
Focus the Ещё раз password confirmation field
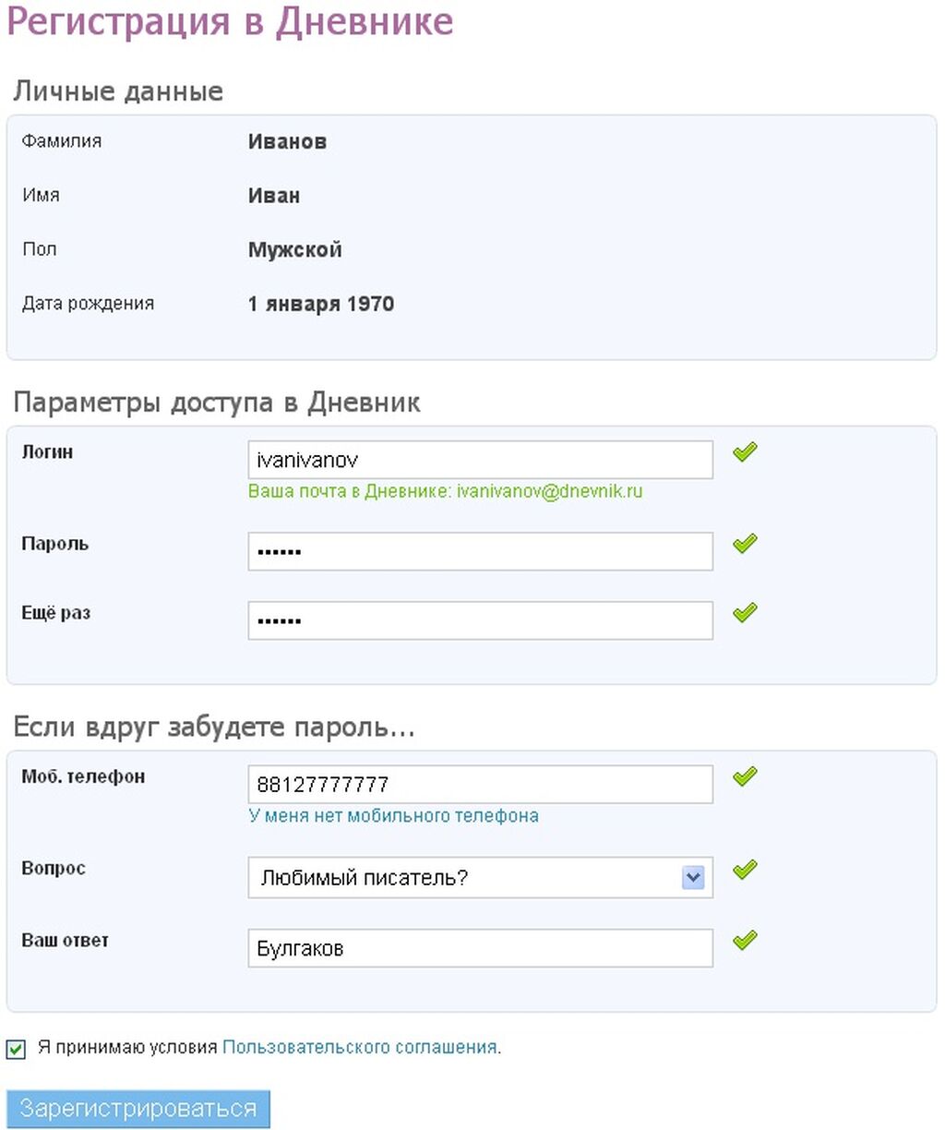pos(480,620)
